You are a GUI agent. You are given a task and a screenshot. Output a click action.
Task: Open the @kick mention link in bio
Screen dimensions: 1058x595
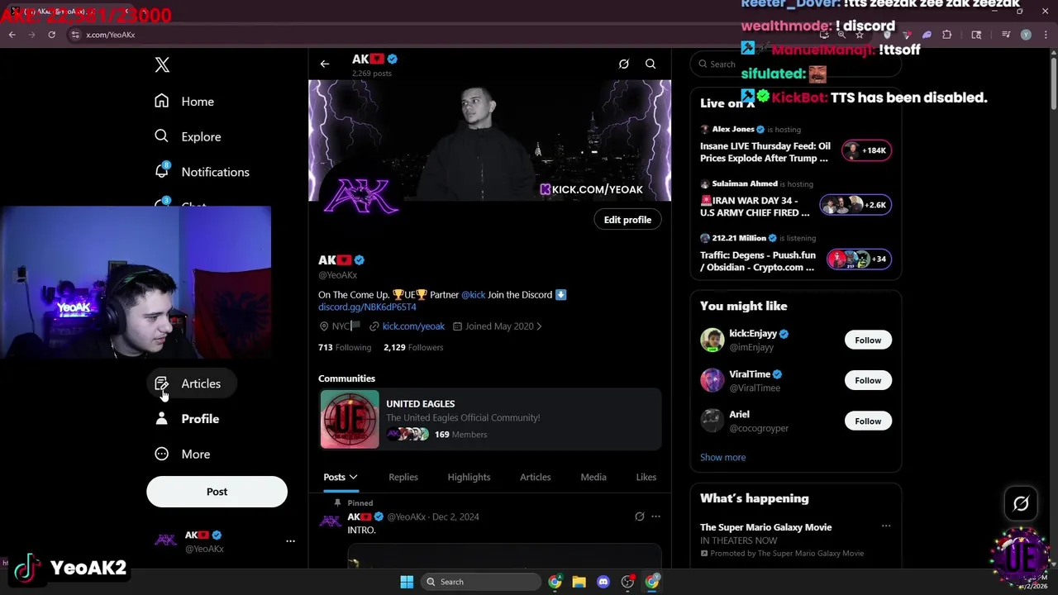(x=474, y=294)
